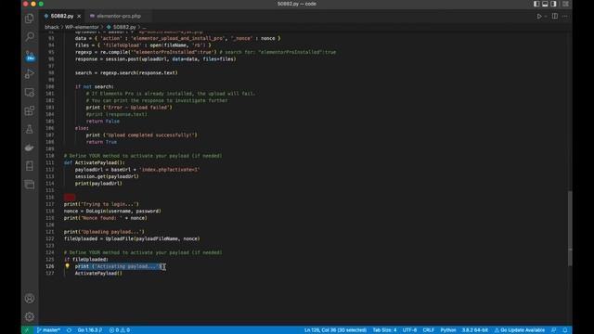594x334 pixels.
Task: Change the Python language mode
Action: [448, 330]
